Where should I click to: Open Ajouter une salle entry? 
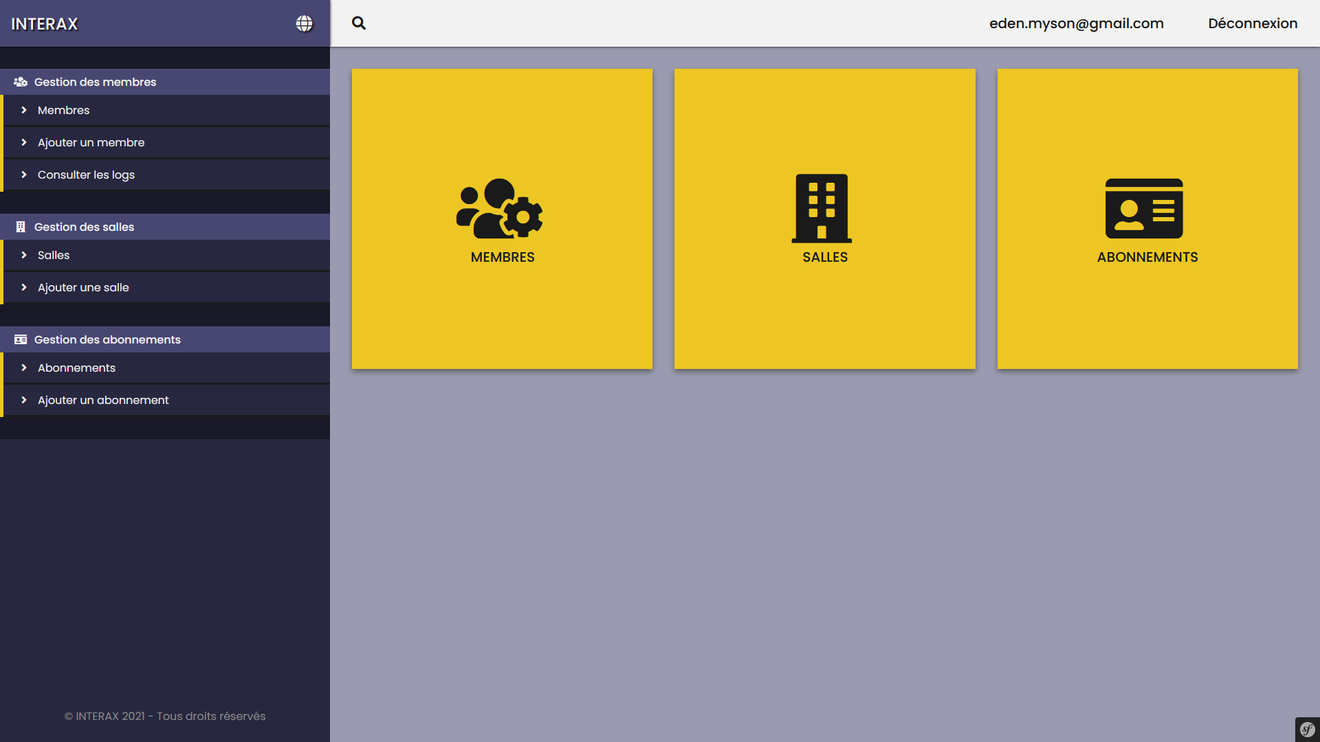(x=83, y=287)
